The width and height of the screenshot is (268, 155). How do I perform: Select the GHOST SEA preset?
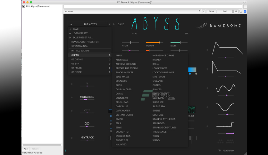122,140
